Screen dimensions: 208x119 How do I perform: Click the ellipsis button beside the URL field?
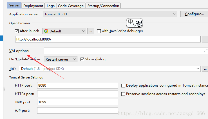coord(205,39)
